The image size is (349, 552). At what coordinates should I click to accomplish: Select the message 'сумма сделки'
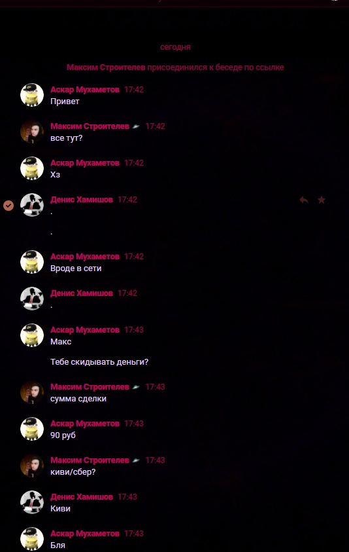tap(78, 399)
